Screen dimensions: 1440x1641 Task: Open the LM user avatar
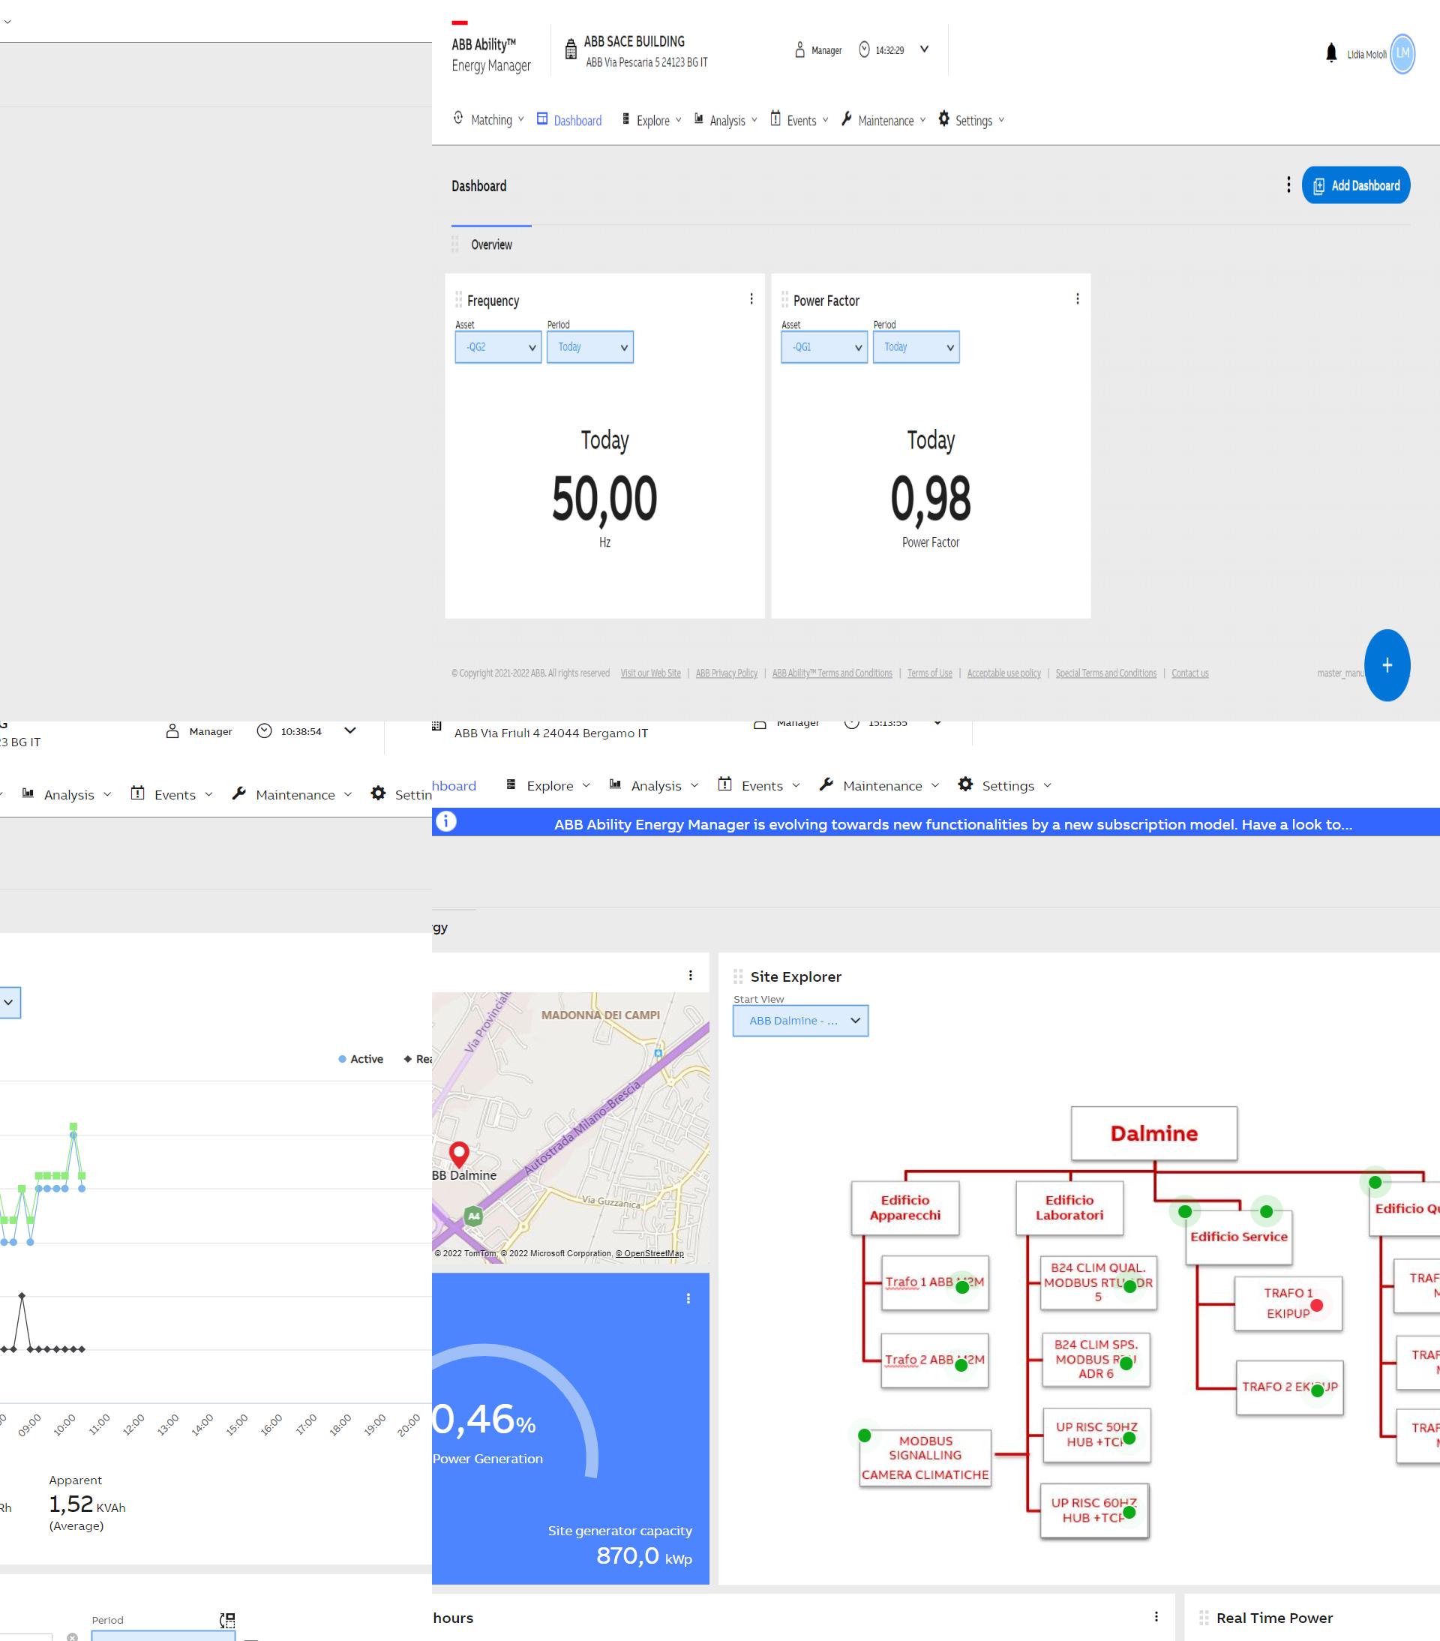(1402, 54)
